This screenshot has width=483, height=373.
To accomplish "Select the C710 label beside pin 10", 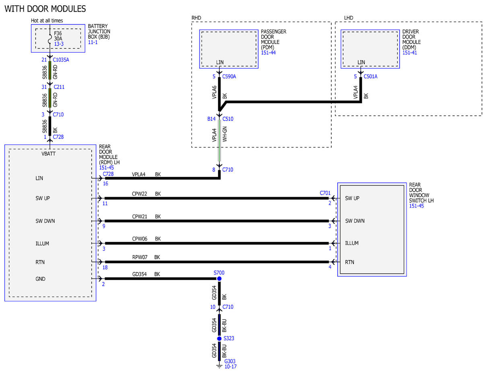I will pyautogui.click(x=228, y=307).
